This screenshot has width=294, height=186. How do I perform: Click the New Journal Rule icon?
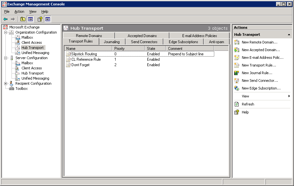coord(237,73)
